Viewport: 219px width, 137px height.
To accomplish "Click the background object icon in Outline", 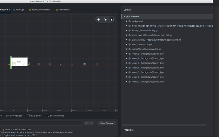I will [x=129, y=21].
